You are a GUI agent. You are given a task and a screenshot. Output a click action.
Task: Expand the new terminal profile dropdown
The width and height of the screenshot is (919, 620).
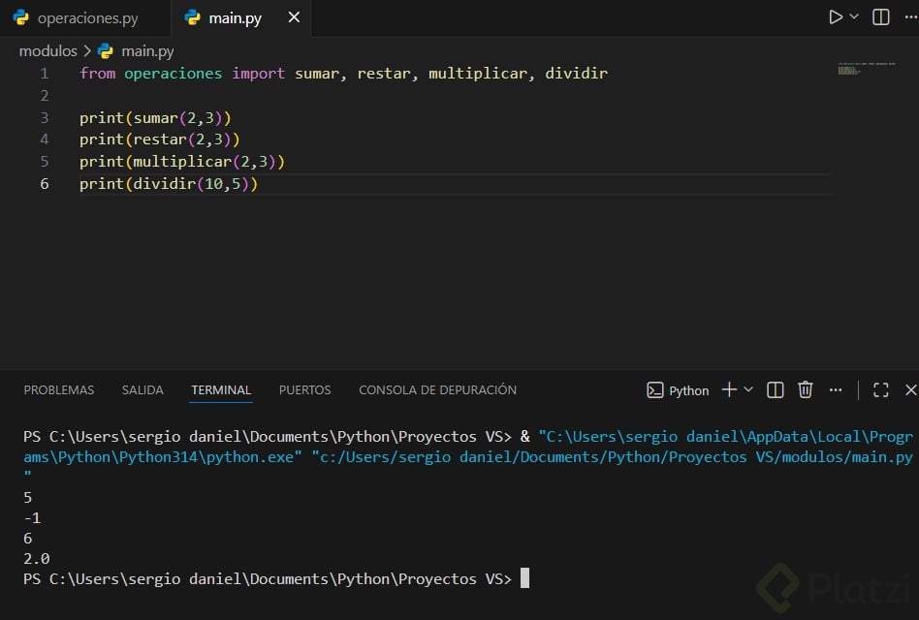pyautogui.click(x=748, y=389)
